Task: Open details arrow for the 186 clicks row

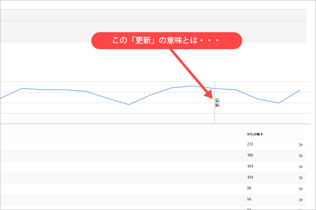Action: (301, 156)
